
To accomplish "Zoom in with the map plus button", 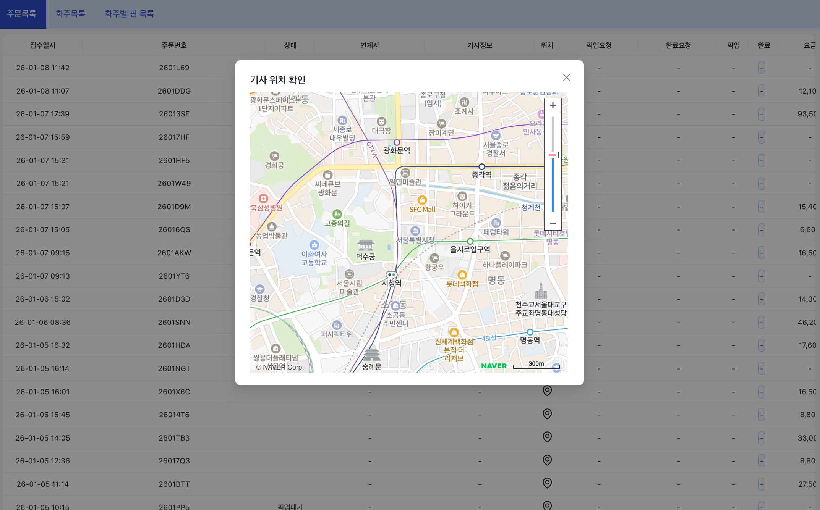I will click(553, 105).
